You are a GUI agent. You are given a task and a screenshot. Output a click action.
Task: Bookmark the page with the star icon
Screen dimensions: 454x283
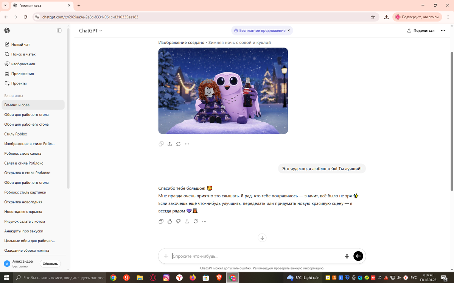[373, 17]
